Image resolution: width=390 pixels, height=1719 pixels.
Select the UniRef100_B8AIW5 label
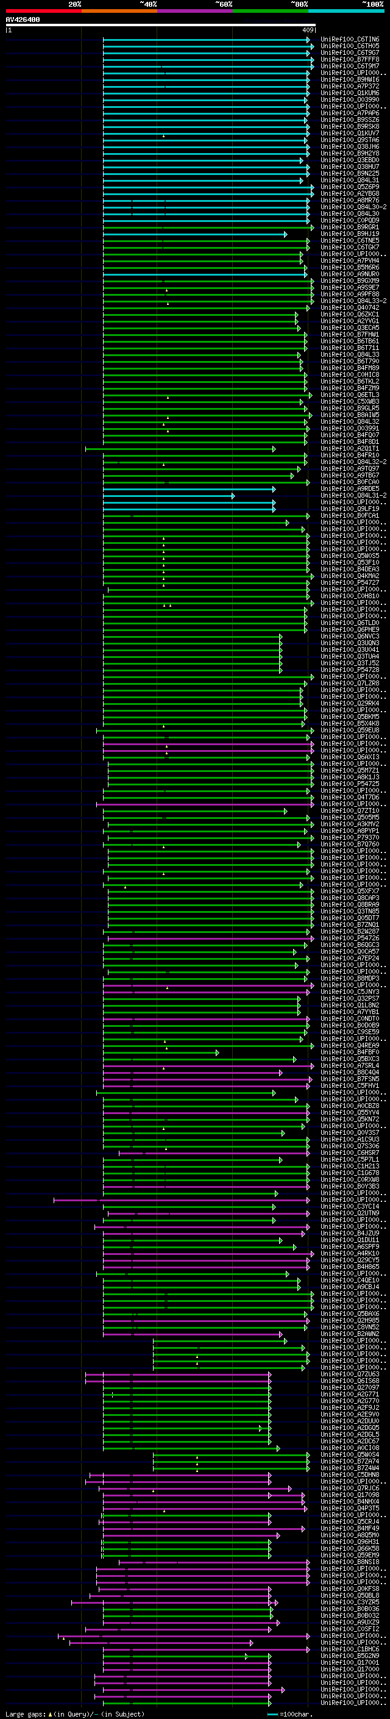click(350, 415)
